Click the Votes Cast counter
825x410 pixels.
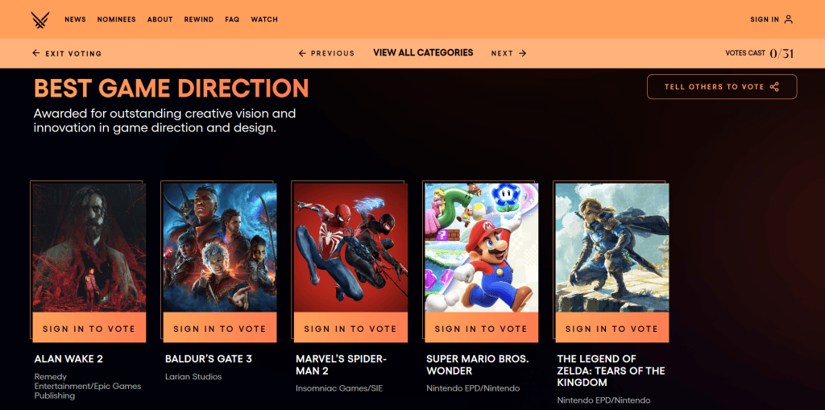click(759, 53)
